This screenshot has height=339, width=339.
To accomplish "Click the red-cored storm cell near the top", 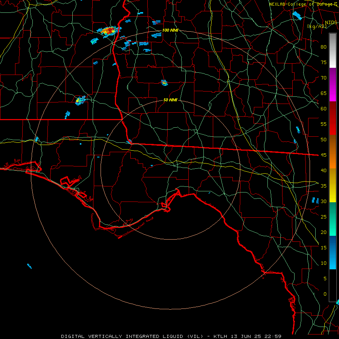I will pos(109,31).
